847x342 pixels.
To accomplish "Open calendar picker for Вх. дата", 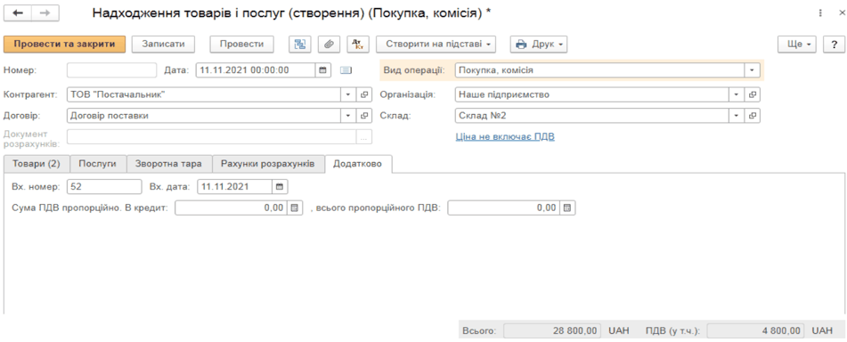I will (x=280, y=186).
